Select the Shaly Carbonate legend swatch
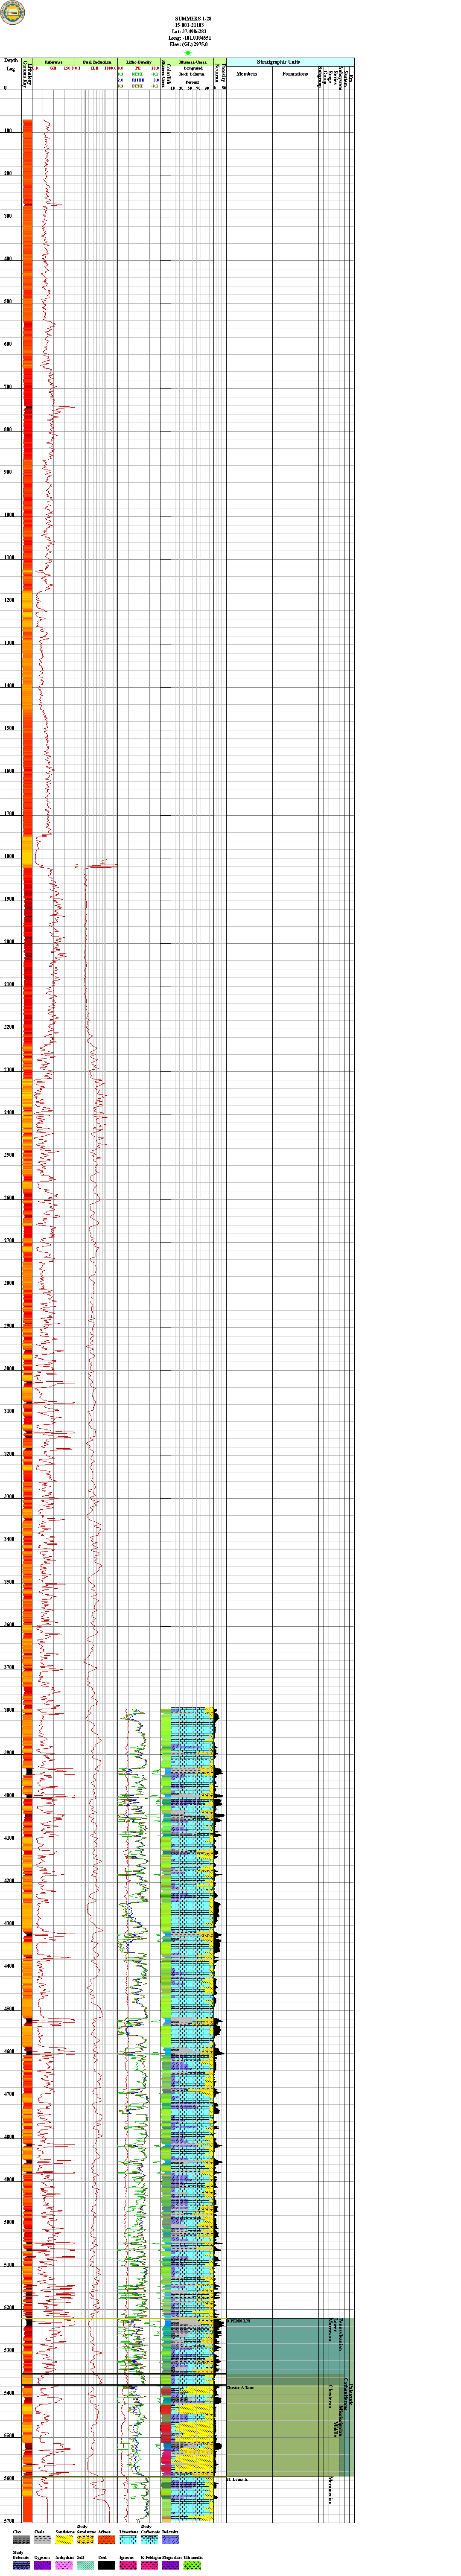This screenshot has width=461, height=2576. (150, 2540)
